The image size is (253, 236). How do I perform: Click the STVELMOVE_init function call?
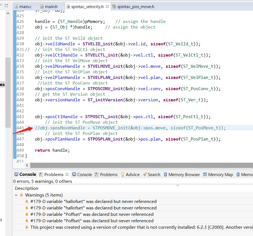(105, 66)
